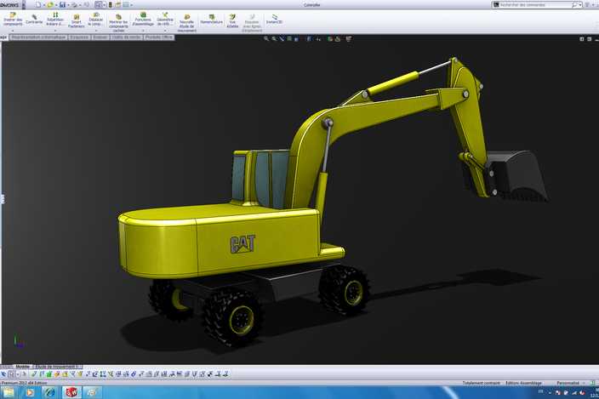Expand Déplacer le composant dropdown arrow
Image resolution: width=599 pixels, height=399 pixels.
96,31
